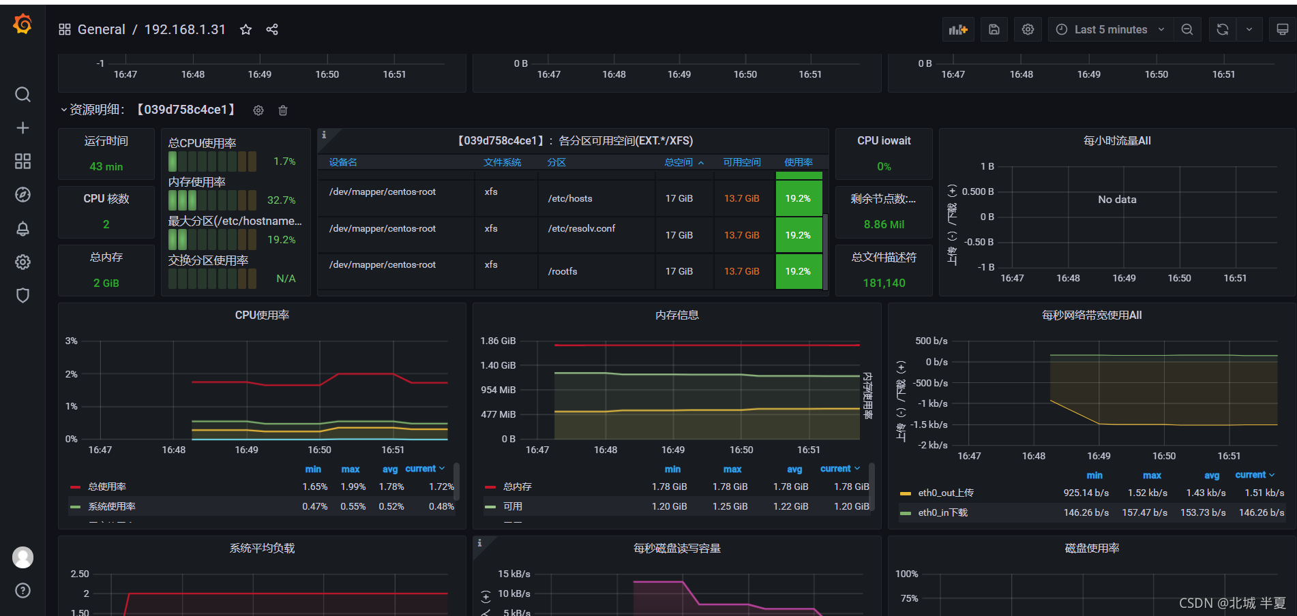
Task: Click the info icon on partition table panel
Action: click(324, 135)
